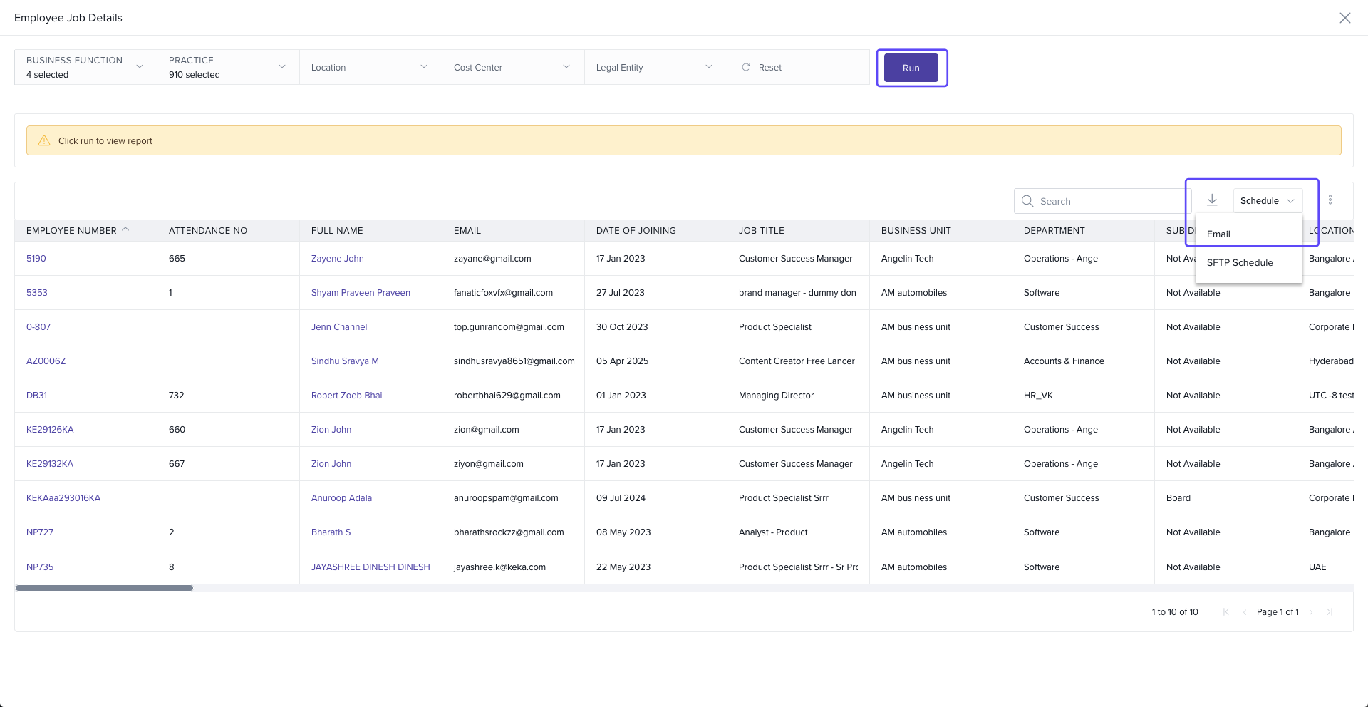This screenshot has height=707, width=1368.
Task: Click the download report icon
Action: pyautogui.click(x=1212, y=200)
